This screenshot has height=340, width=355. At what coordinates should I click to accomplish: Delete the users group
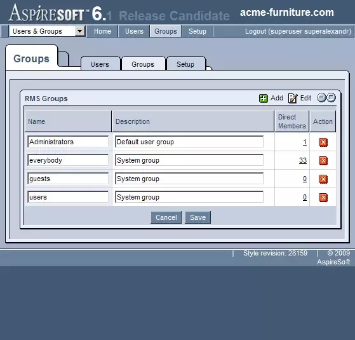pyautogui.click(x=323, y=198)
